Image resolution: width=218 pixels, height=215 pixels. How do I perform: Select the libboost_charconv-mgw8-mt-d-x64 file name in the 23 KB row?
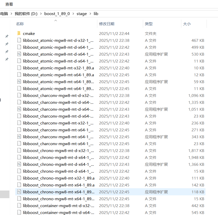58,116
